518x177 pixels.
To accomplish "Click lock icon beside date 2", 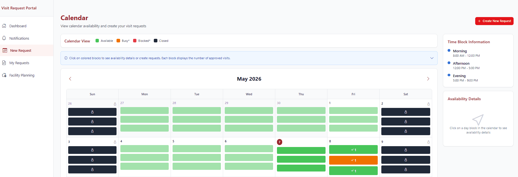I will 429,104.
